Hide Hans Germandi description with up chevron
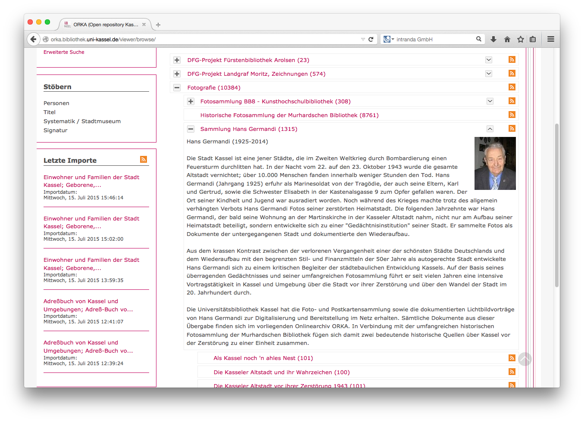This screenshot has width=584, height=422. [x=490, y=129]
